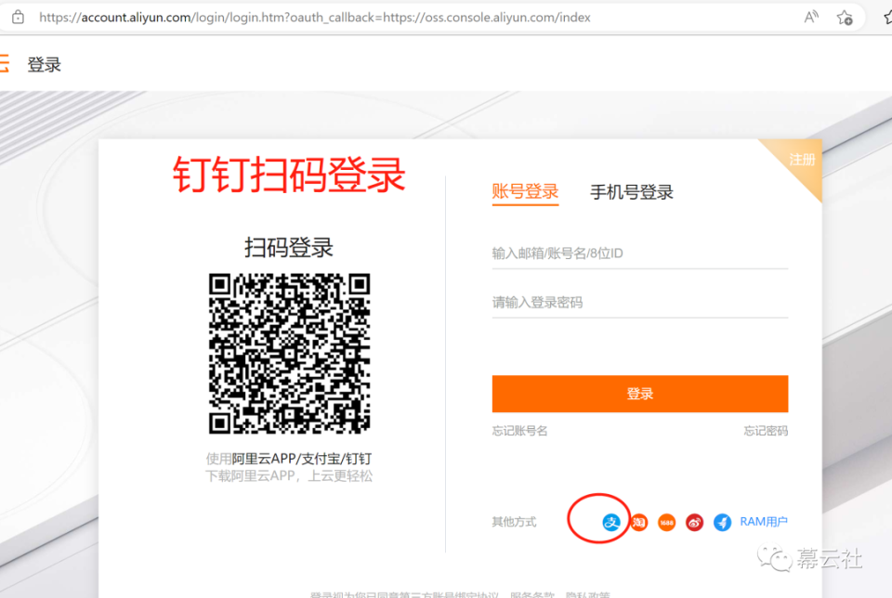Click the password input field

click(639, 302)
